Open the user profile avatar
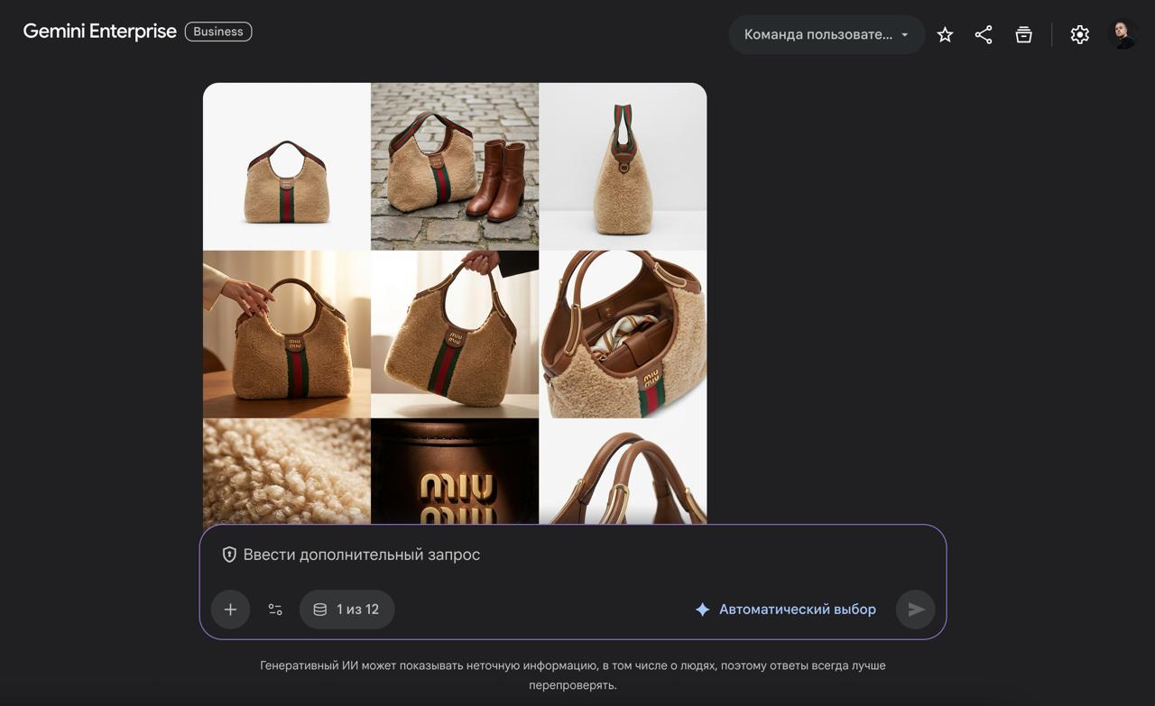Viewport: 1155px width, 706px height. point(1122,35)
